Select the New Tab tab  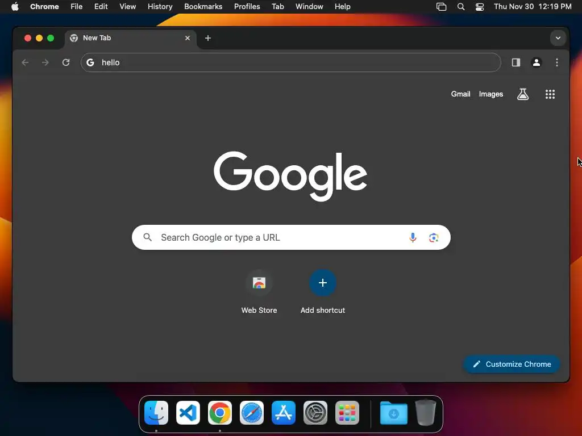[x=130, y=38]
